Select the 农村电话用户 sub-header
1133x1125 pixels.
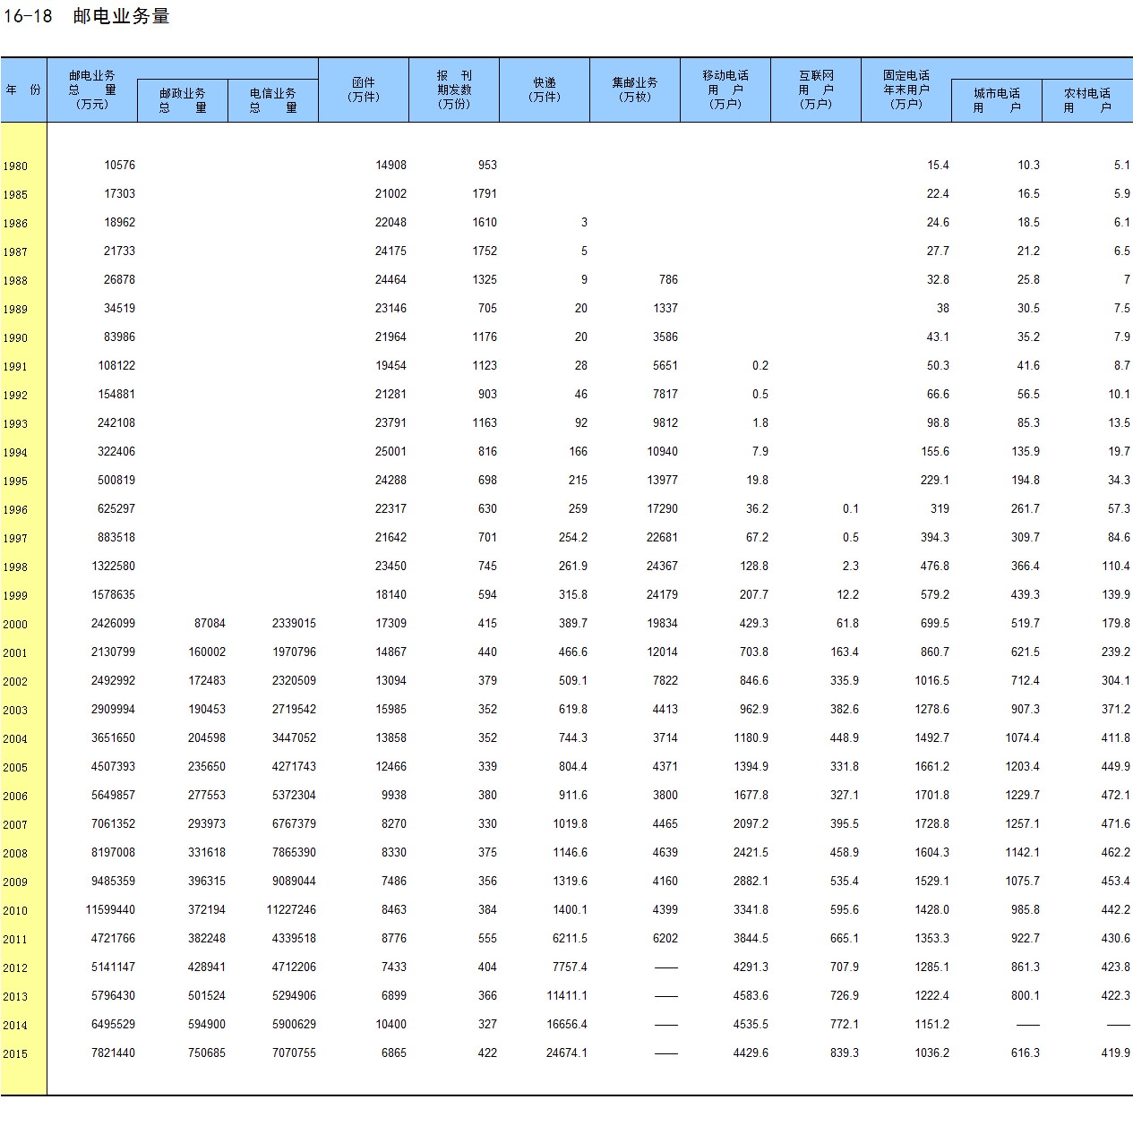coord(1087,100)
